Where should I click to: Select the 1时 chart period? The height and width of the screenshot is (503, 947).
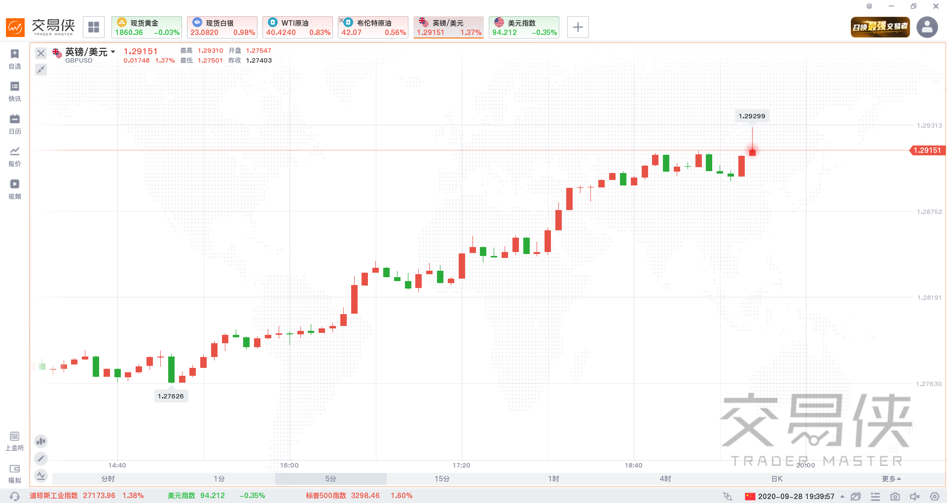click(x=554, y=479)
